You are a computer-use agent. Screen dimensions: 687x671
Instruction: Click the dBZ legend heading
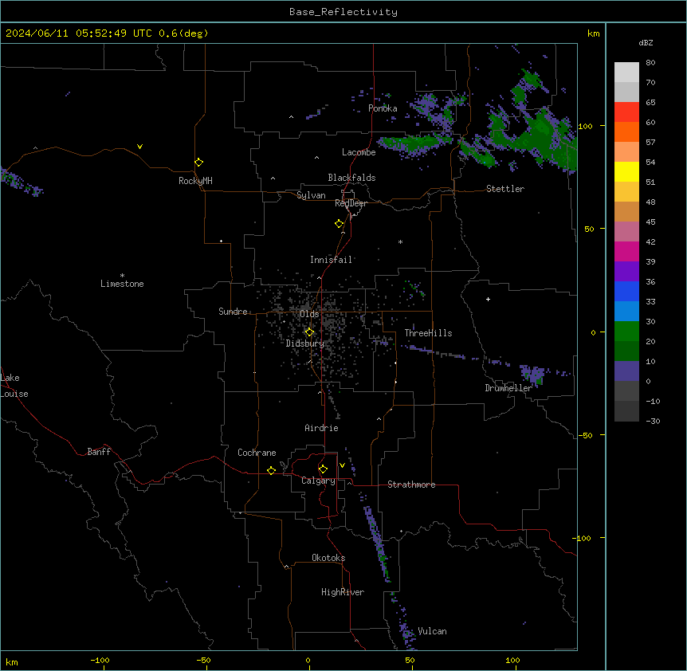coord(646,42)
